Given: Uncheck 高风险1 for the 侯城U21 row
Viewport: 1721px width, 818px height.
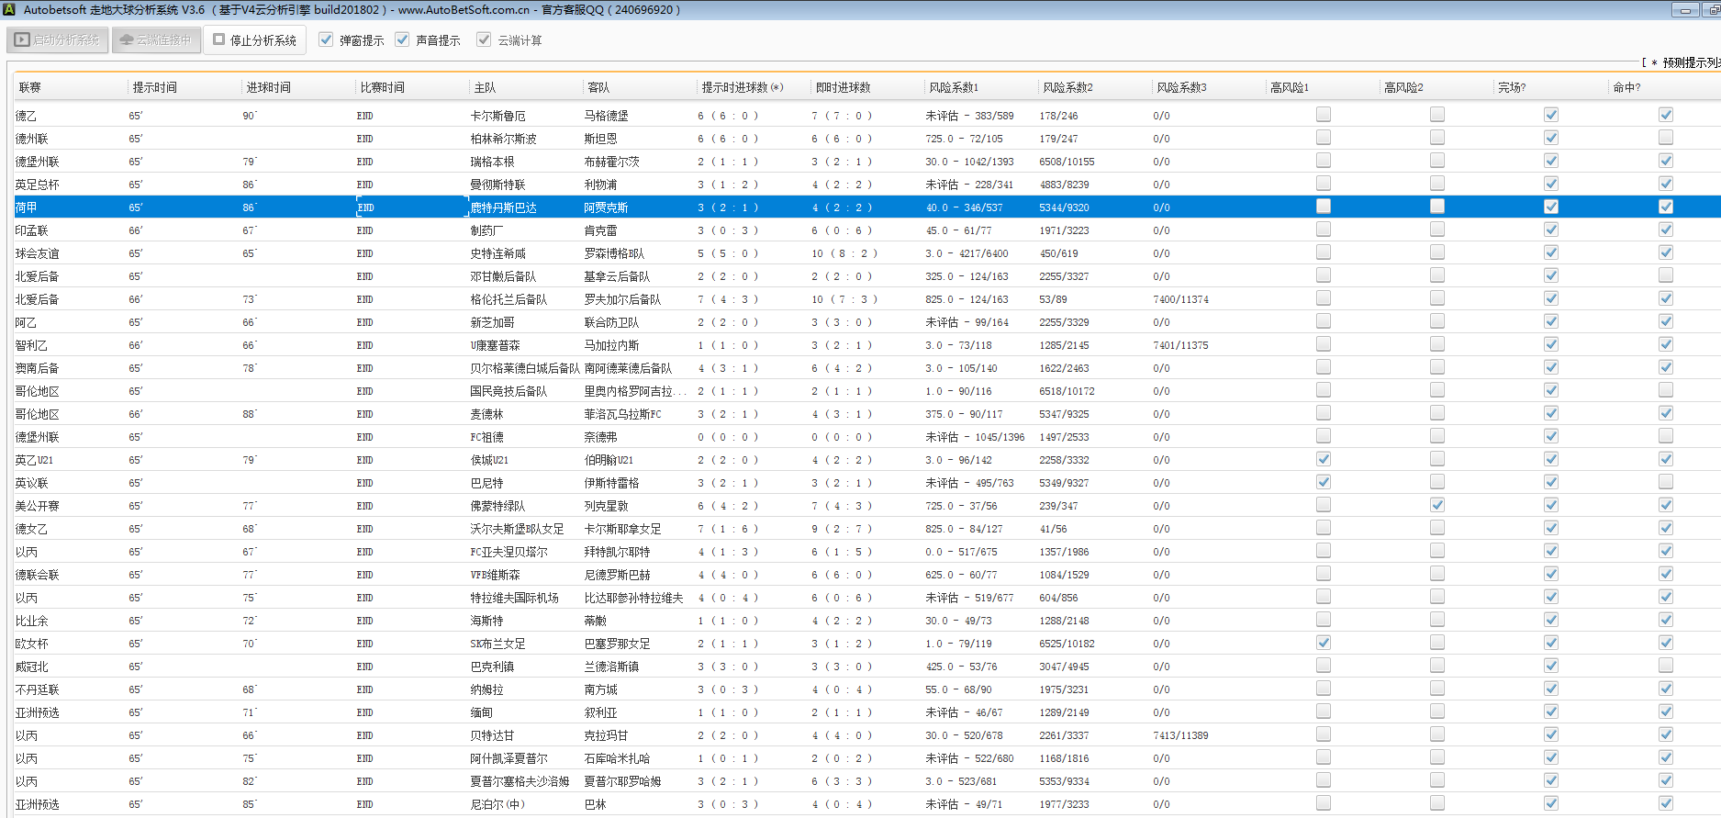Looking at the screenshot, I should click(x=1323, y=459).
